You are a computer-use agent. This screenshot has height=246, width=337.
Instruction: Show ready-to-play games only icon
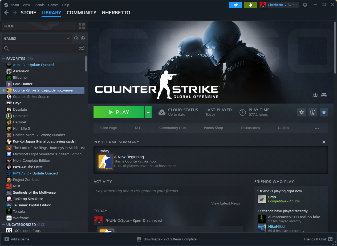point(83,38)
